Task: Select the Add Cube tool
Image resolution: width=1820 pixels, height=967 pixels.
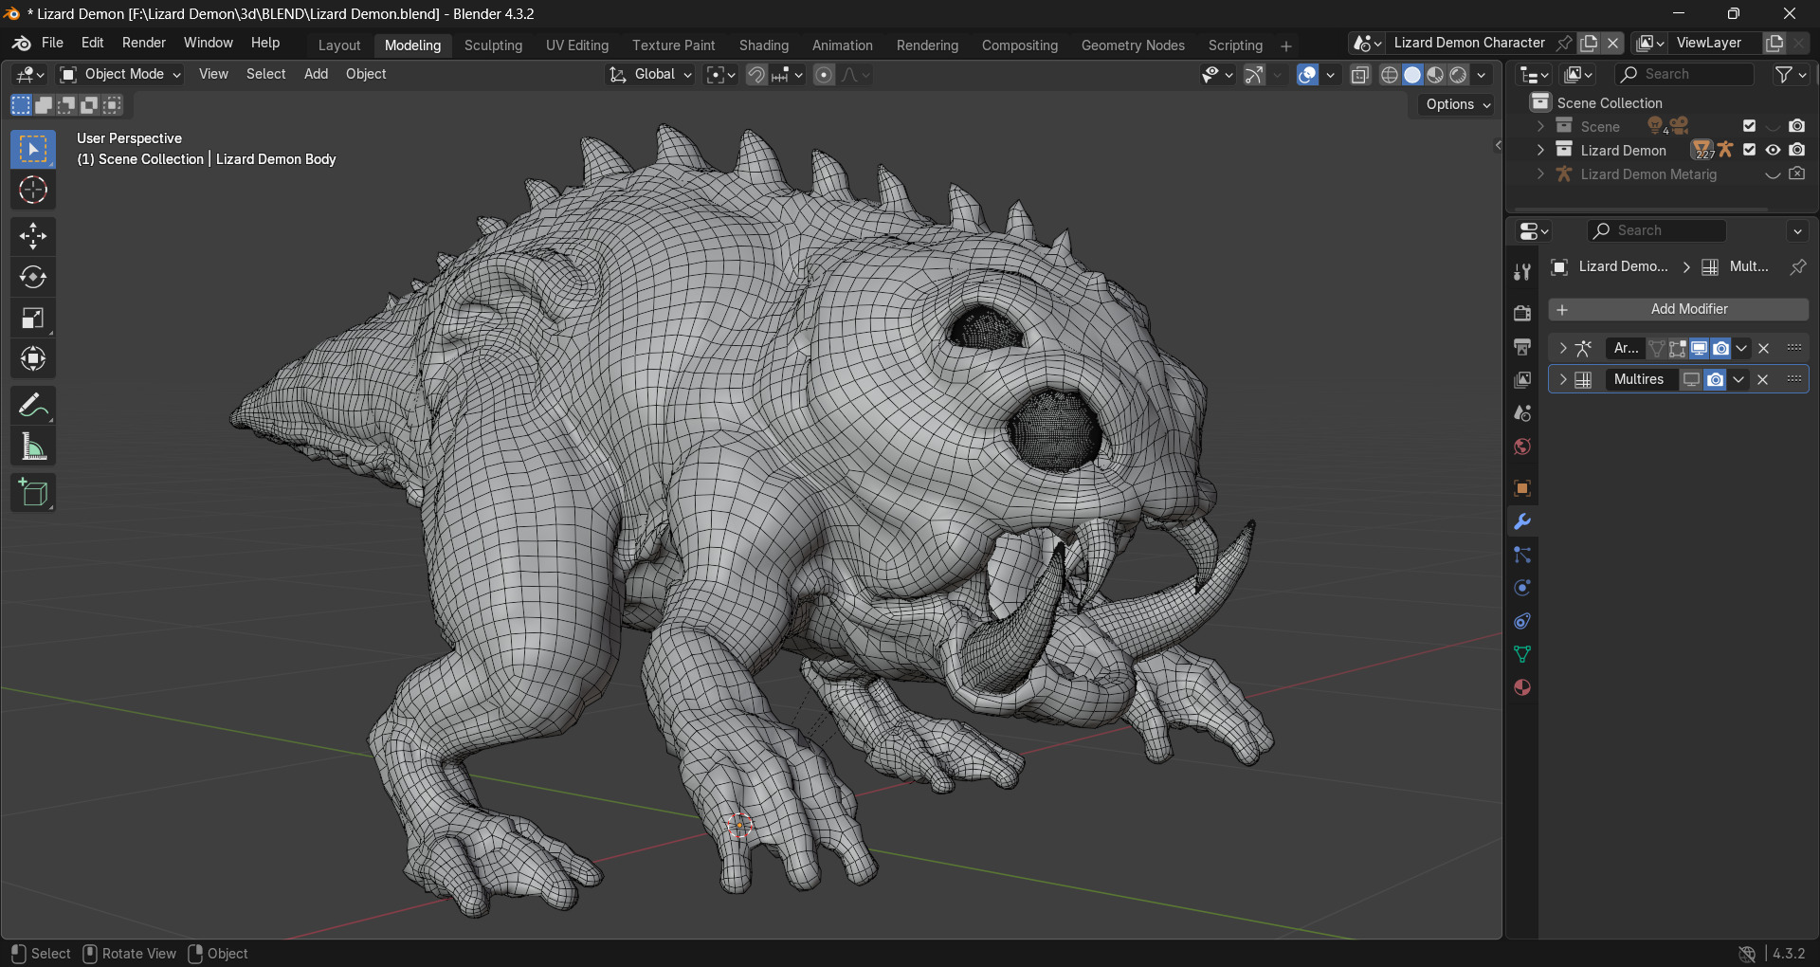Action: coord(33,493)
